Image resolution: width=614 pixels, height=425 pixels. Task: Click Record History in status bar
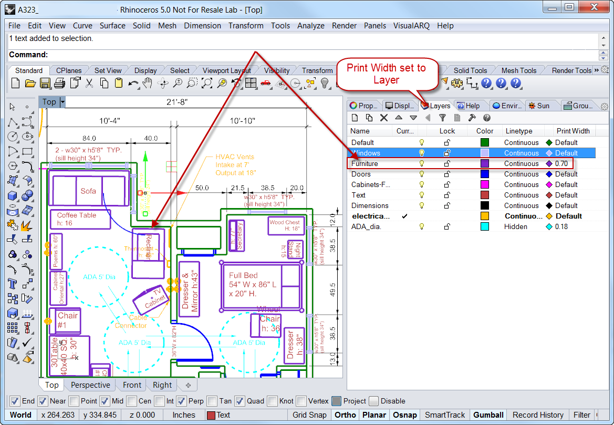(x=538, y=415)
